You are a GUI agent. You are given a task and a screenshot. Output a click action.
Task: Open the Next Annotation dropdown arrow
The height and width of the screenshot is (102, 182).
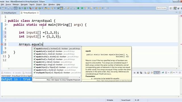[89, 8]
